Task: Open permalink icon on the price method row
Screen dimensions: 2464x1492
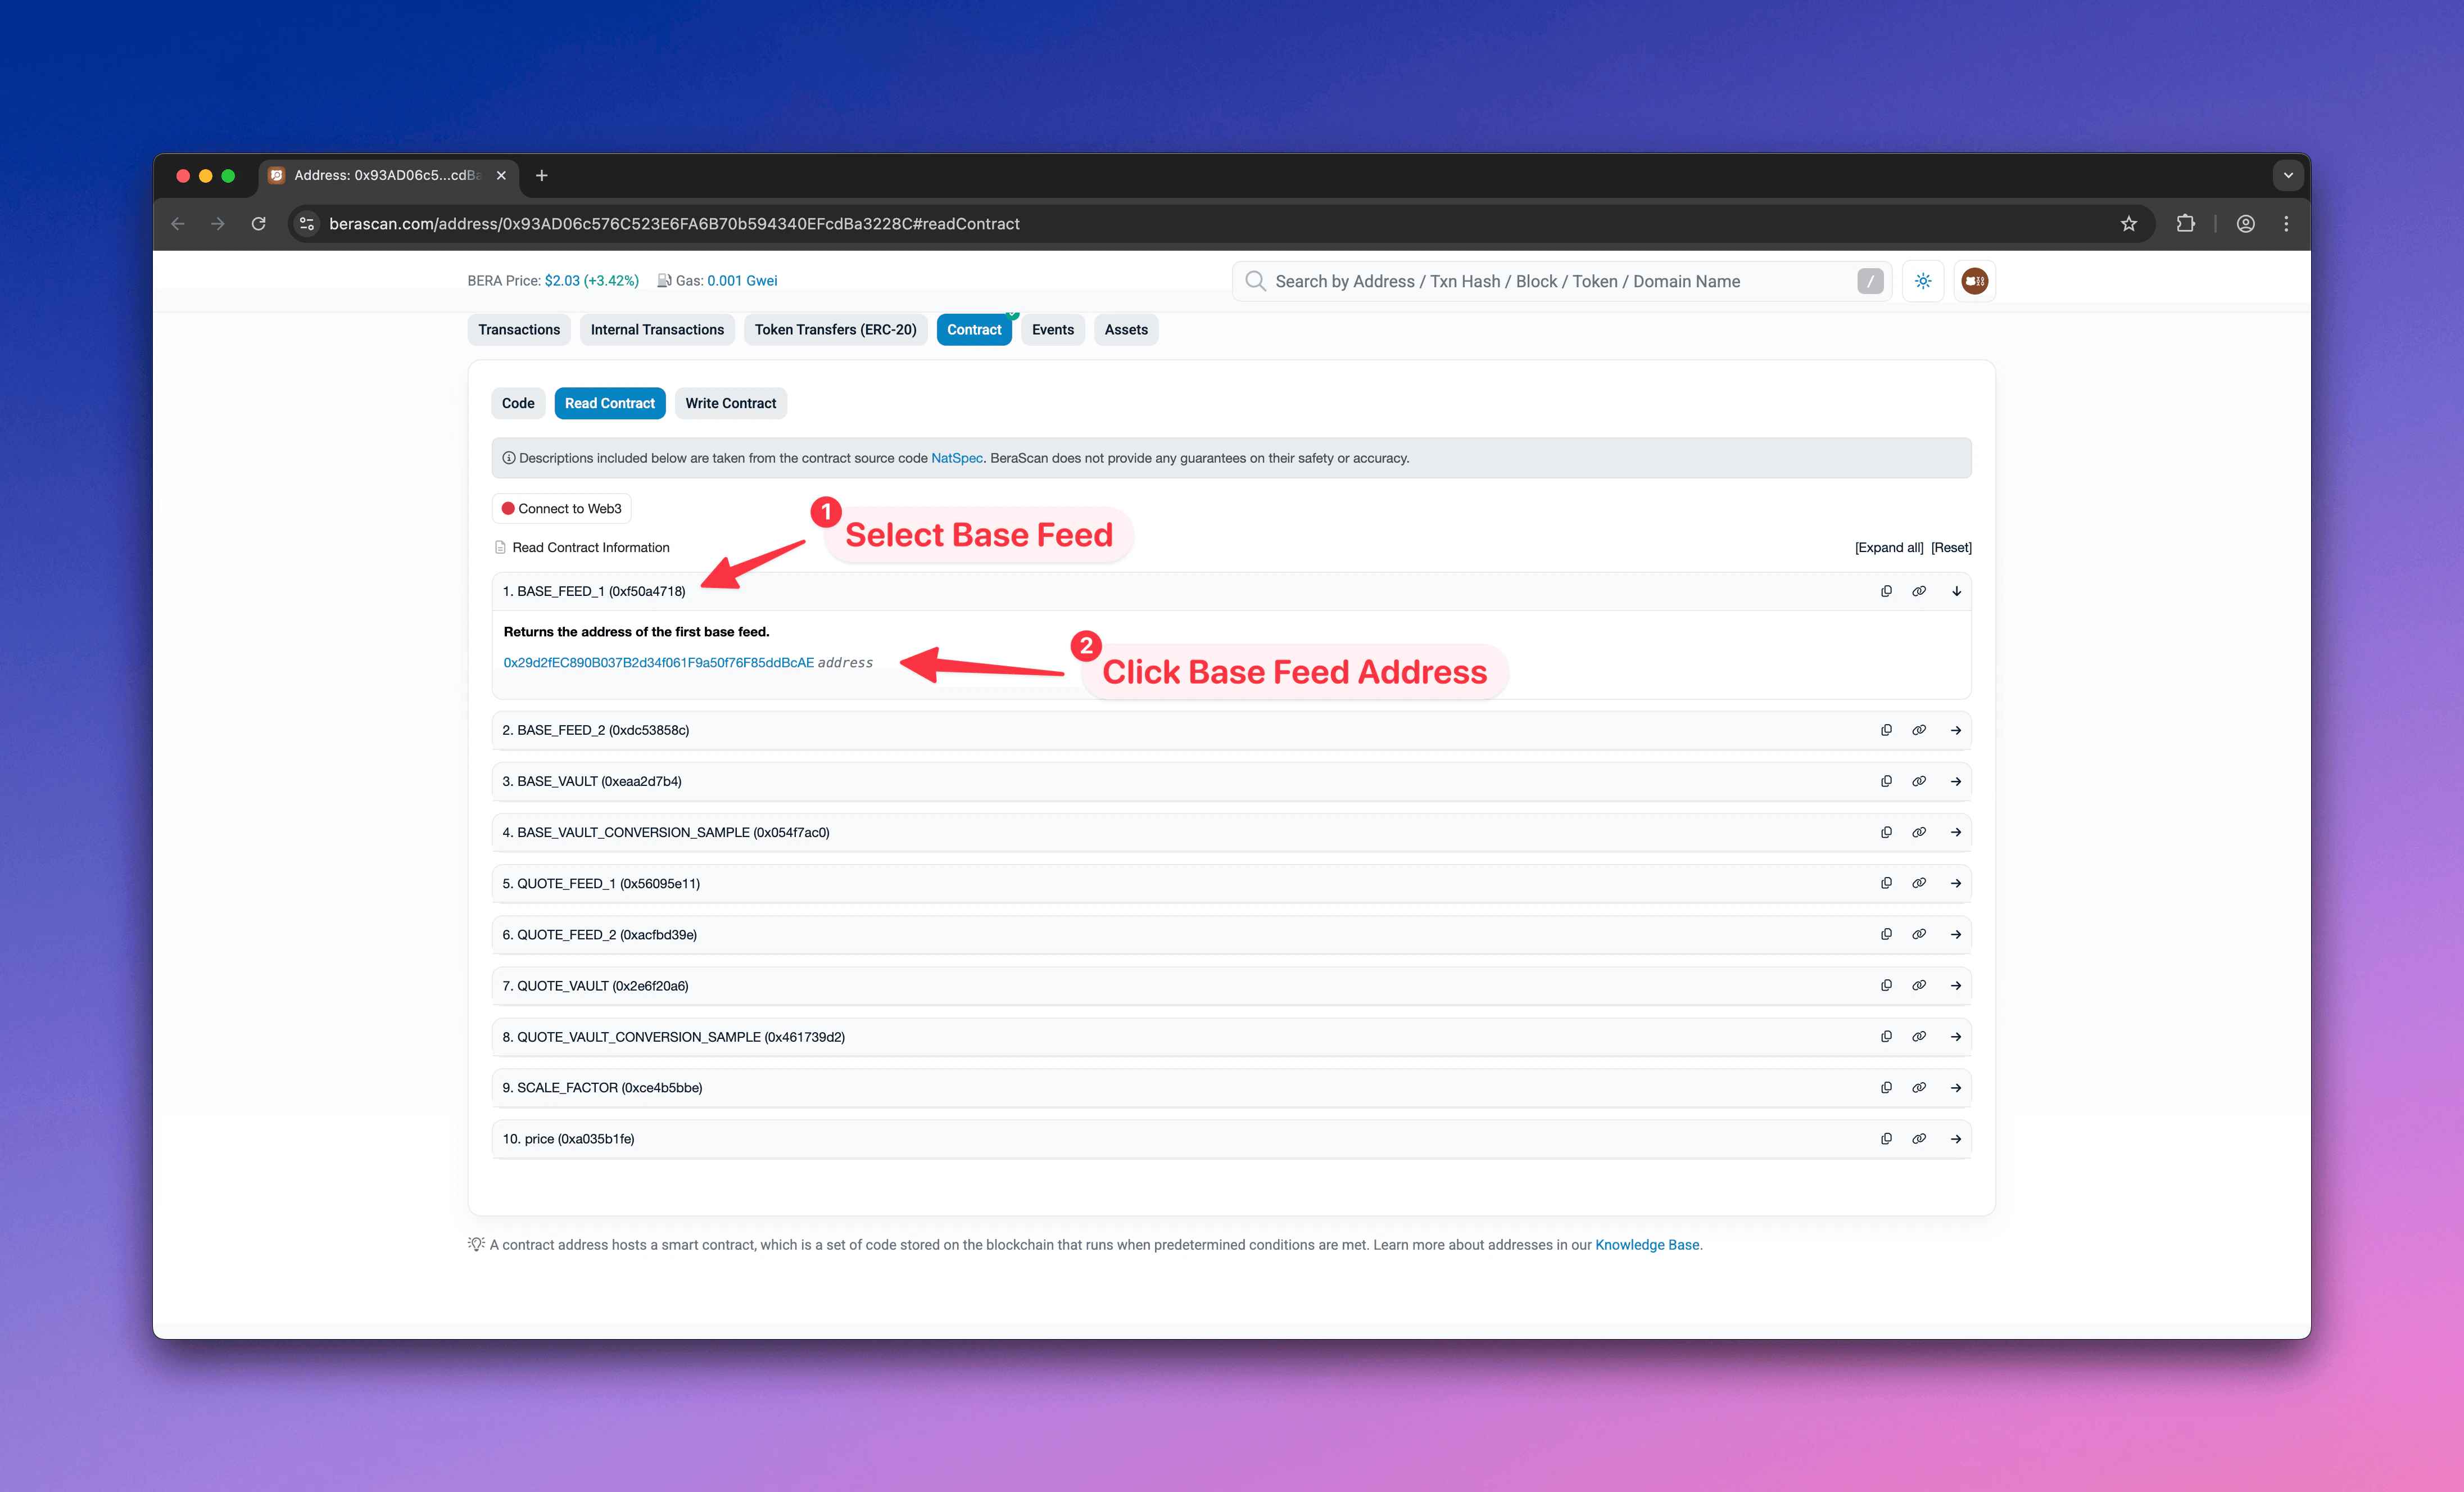Action: coord(1919,1138)
